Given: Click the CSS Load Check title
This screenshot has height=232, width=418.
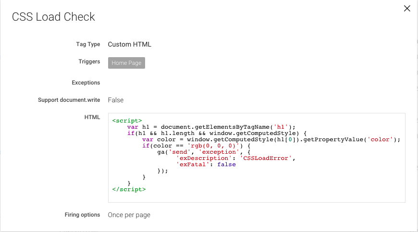Looking at the screenshot, I should pyautogui.click(x=53, y=17).
